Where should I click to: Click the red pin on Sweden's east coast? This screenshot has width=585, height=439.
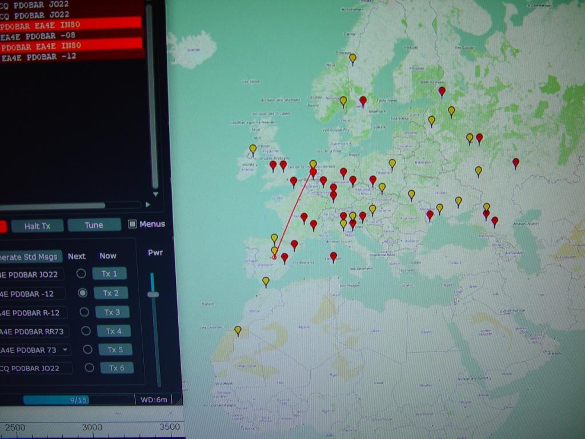363,102
